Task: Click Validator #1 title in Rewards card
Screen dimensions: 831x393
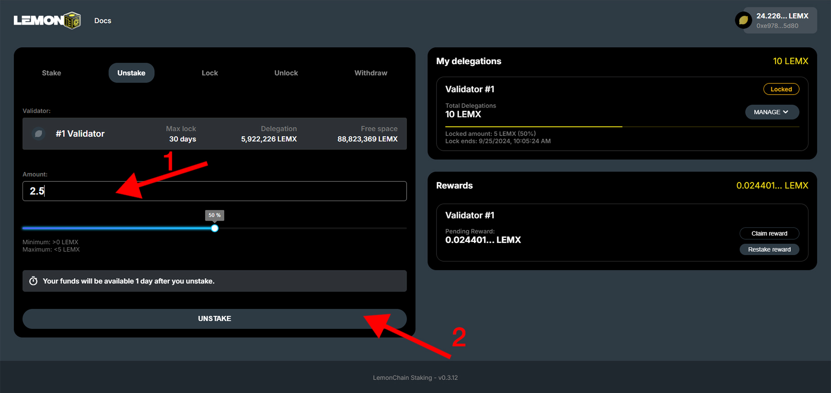Action: [469, 215]
